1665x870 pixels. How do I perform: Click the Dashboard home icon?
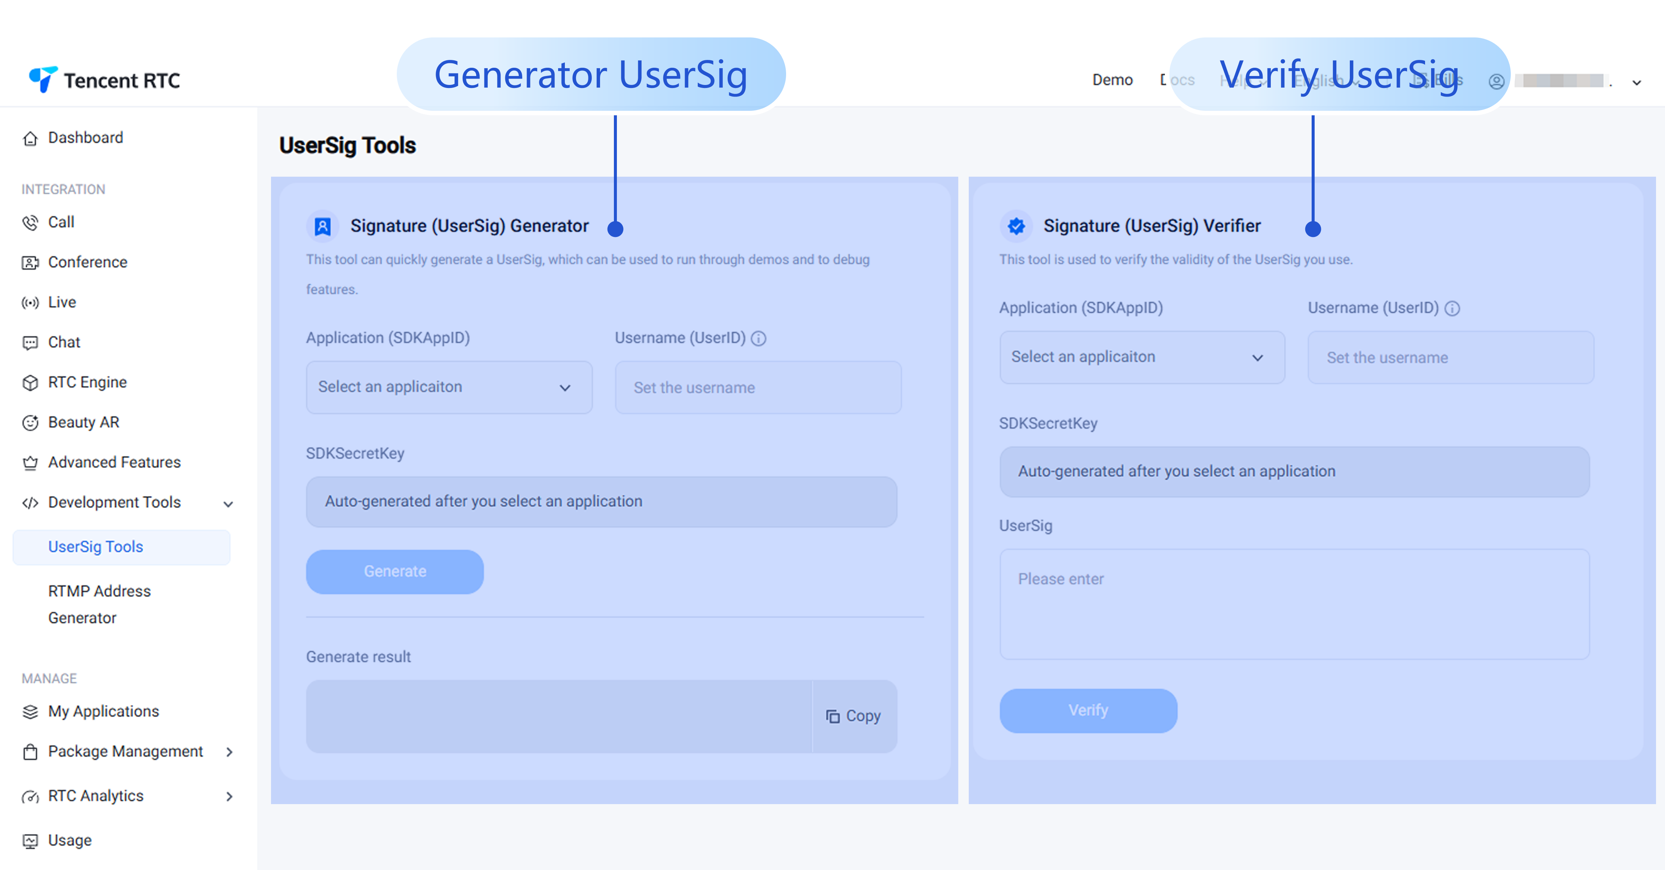click(x=30, y=138)
